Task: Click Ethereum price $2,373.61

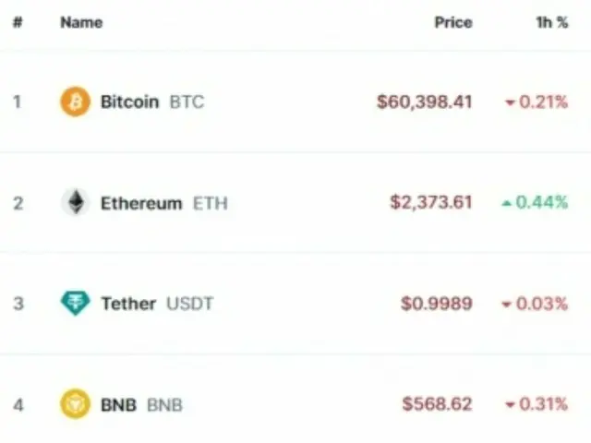Action: coord(431,202)
